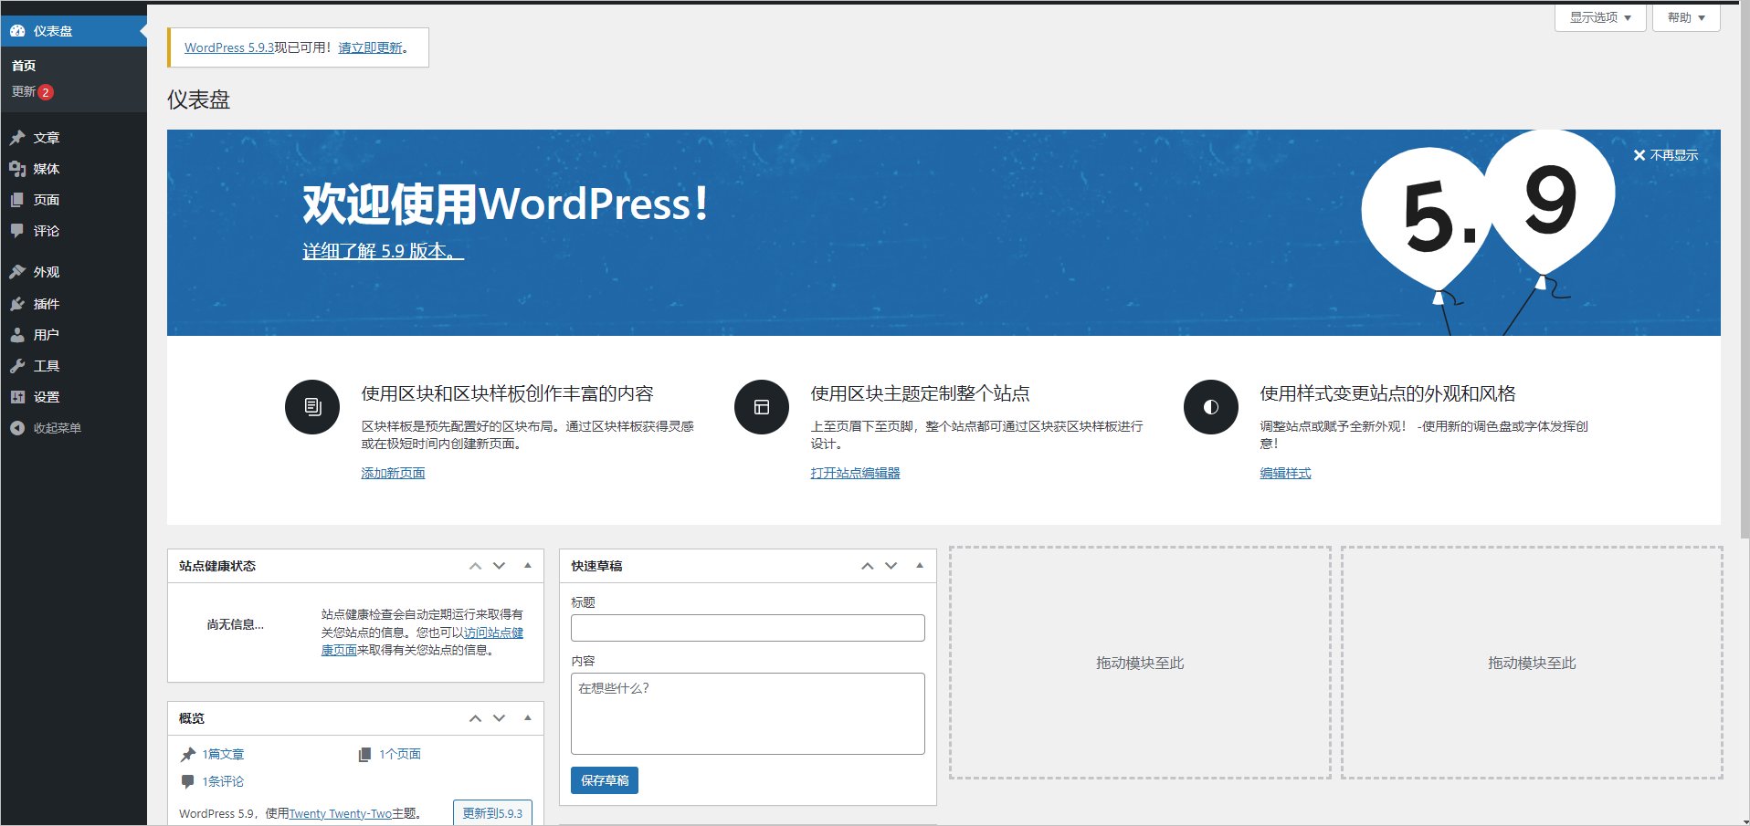Open the 设置 menu
Image resolution: width=1750 pixels, height=826 pixels.
73,397
